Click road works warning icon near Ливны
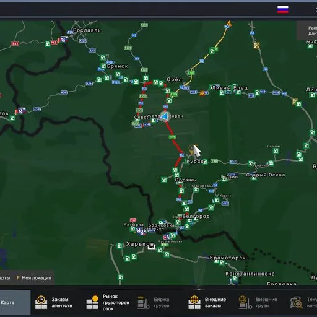 (x=202, y=93)
